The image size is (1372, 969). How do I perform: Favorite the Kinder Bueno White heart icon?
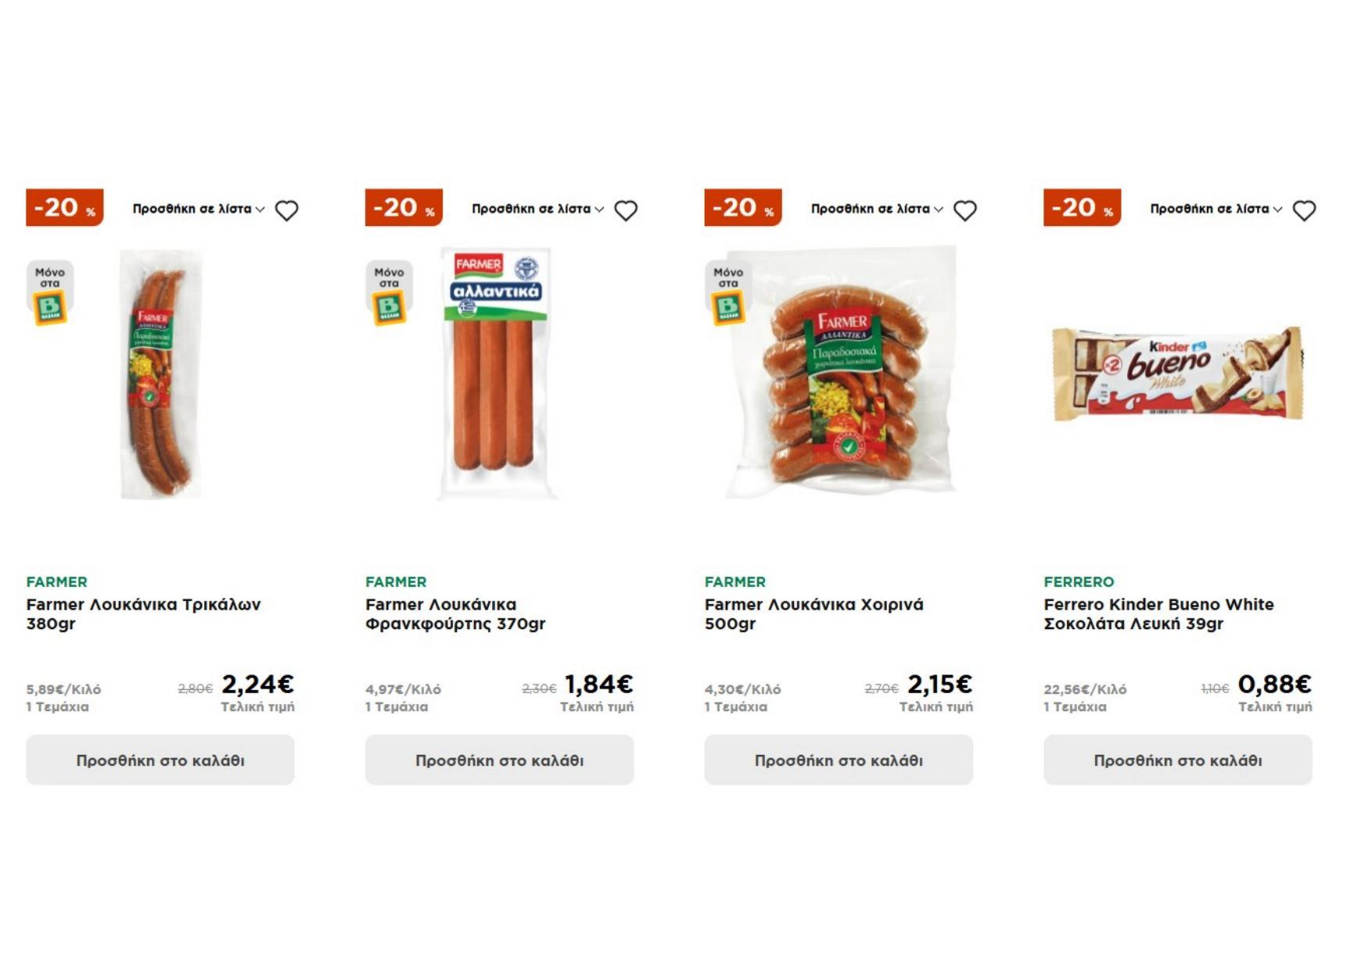pyautogui.click(x=1304, y=210)
